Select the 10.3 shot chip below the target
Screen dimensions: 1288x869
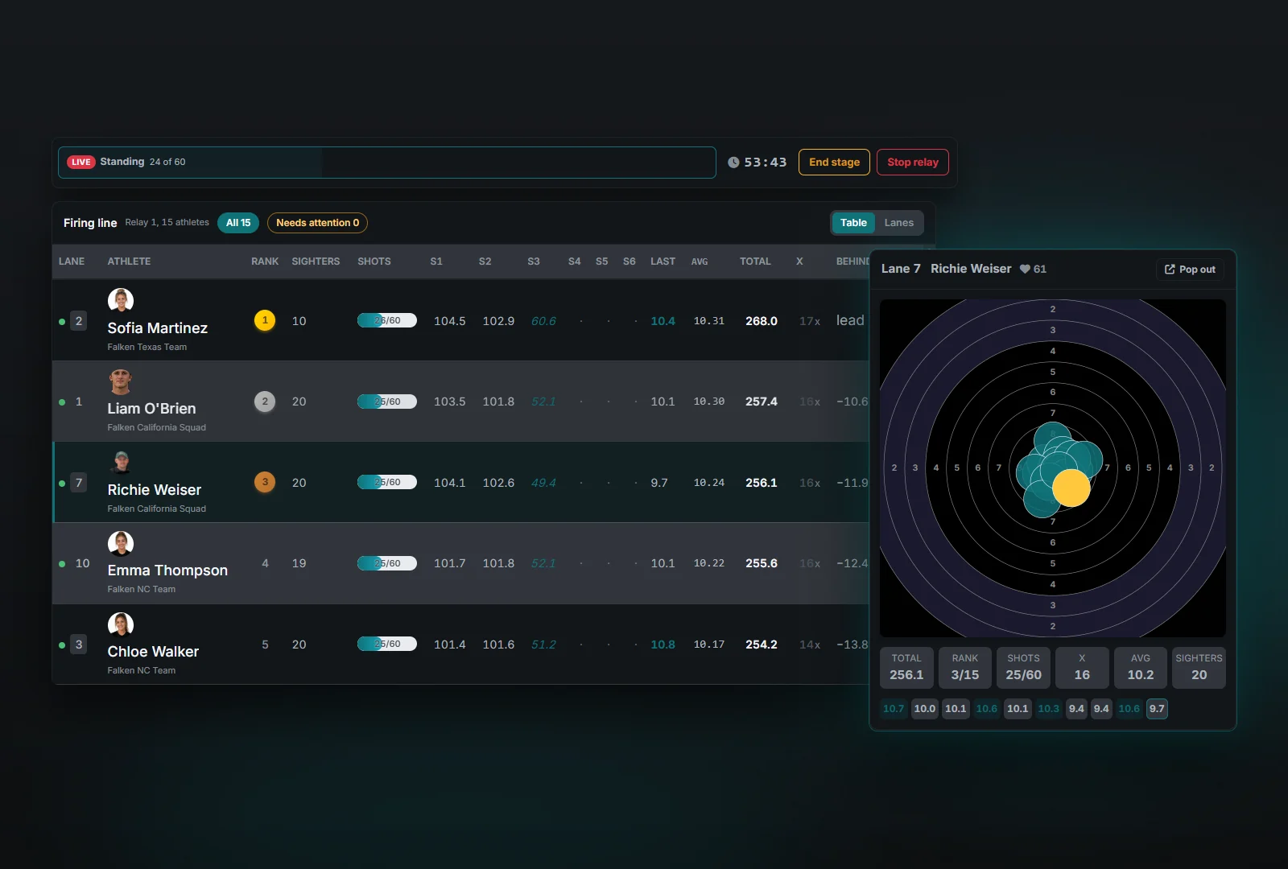click(1048, 709)
